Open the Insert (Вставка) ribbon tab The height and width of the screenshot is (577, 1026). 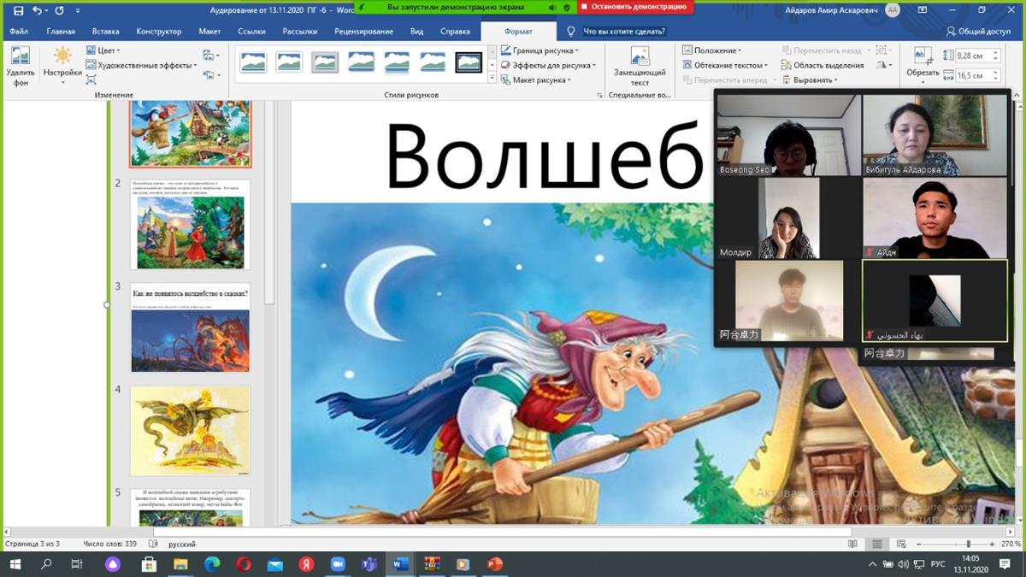point(105,32)
